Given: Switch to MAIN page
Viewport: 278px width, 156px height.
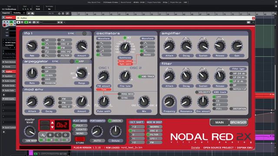Looking at the screenshot, I should (x=219, y=122).
